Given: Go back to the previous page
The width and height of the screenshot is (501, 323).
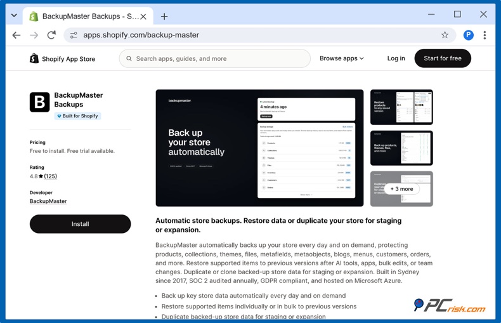Looking at the screenshot, I should 16,35.
